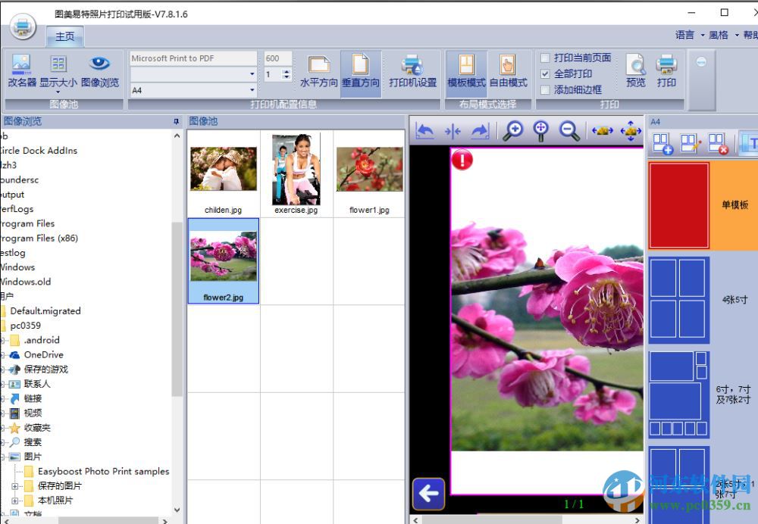Click the 600 DPI input field

(277, 58)
